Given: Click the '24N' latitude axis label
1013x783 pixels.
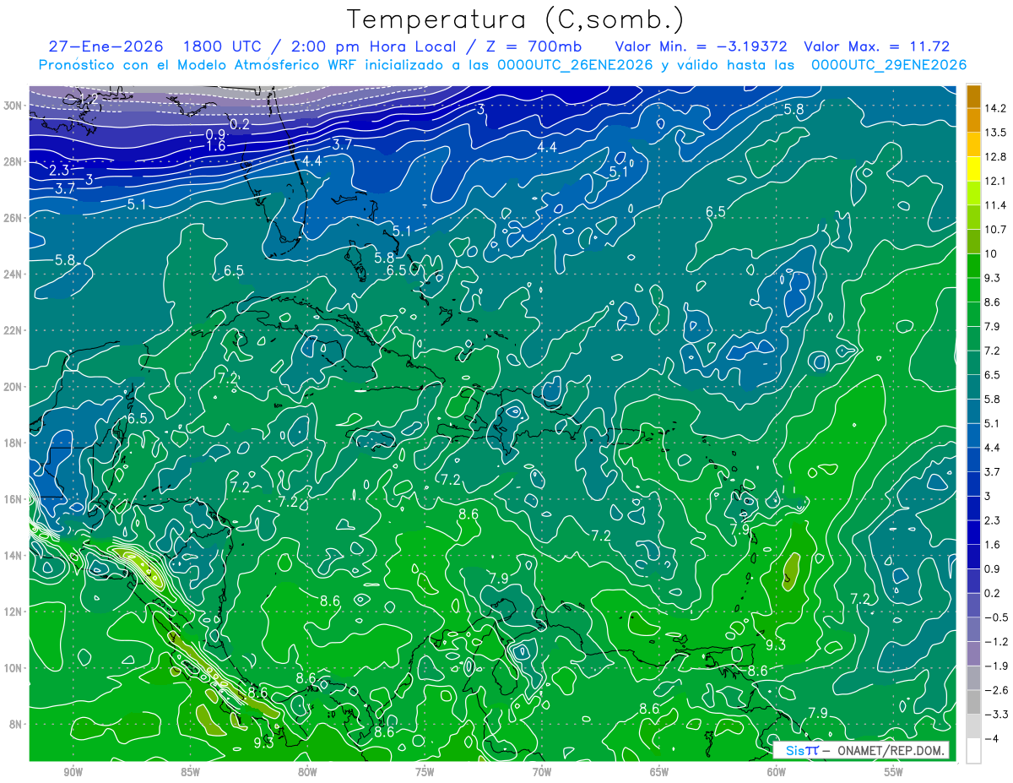Looking at the screenshot, I should coord(14,275).
